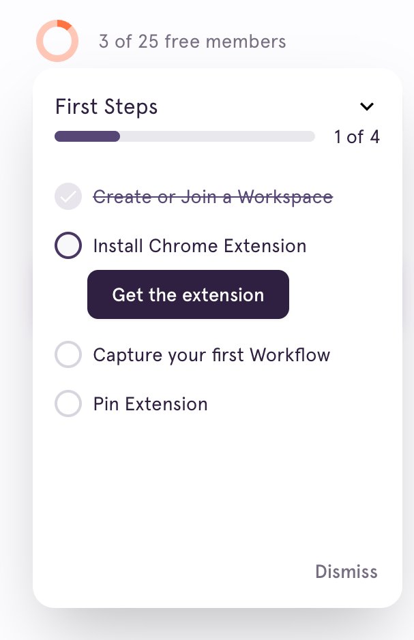Click the circle icon beside Capture your first Workflow
This screenshot has height=640, width=414.
point(68,354)
